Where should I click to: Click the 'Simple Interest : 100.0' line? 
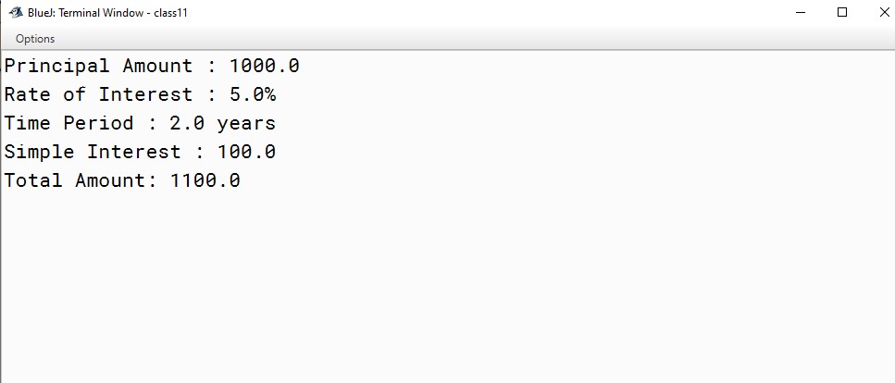click(x=140, y=153)
